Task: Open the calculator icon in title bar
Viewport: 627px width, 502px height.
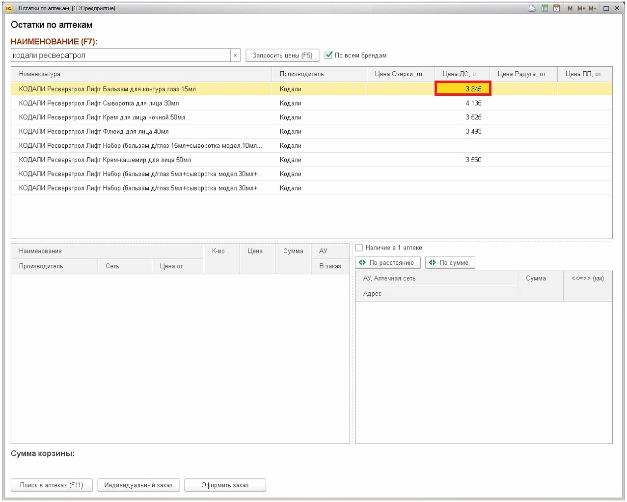Action: (x=545, y=8)
